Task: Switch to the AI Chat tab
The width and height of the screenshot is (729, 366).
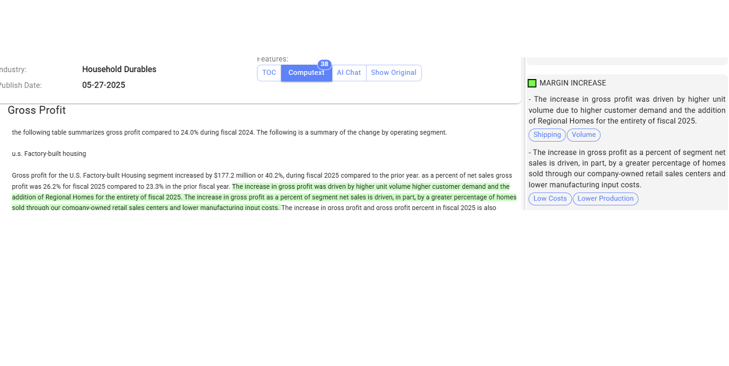Action: 349,73
